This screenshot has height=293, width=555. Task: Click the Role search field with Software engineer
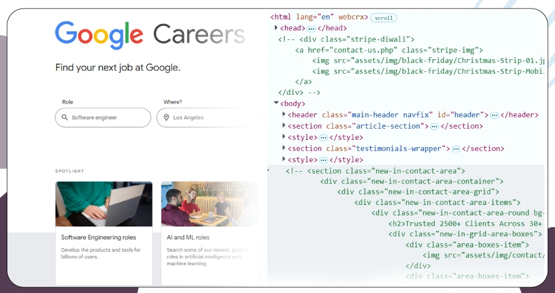coord(103,118)
